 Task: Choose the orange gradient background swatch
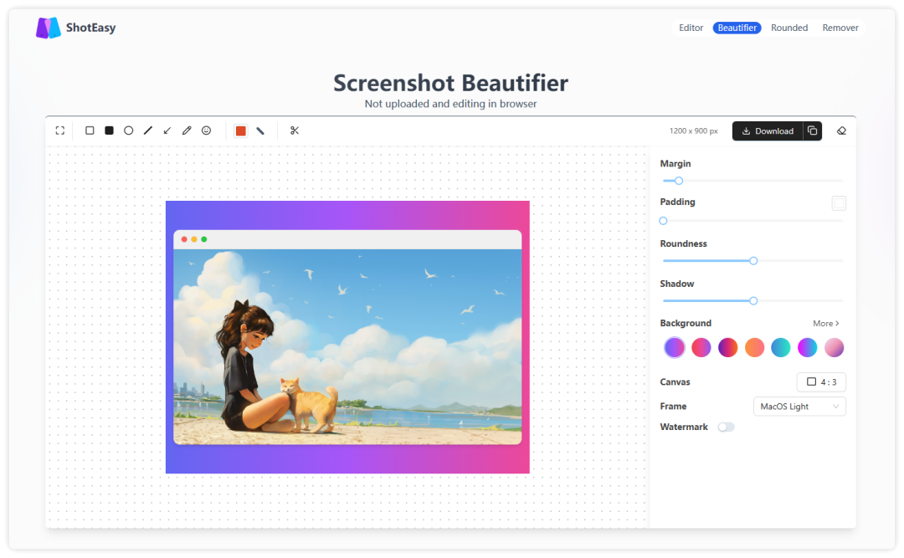[755, 347]
